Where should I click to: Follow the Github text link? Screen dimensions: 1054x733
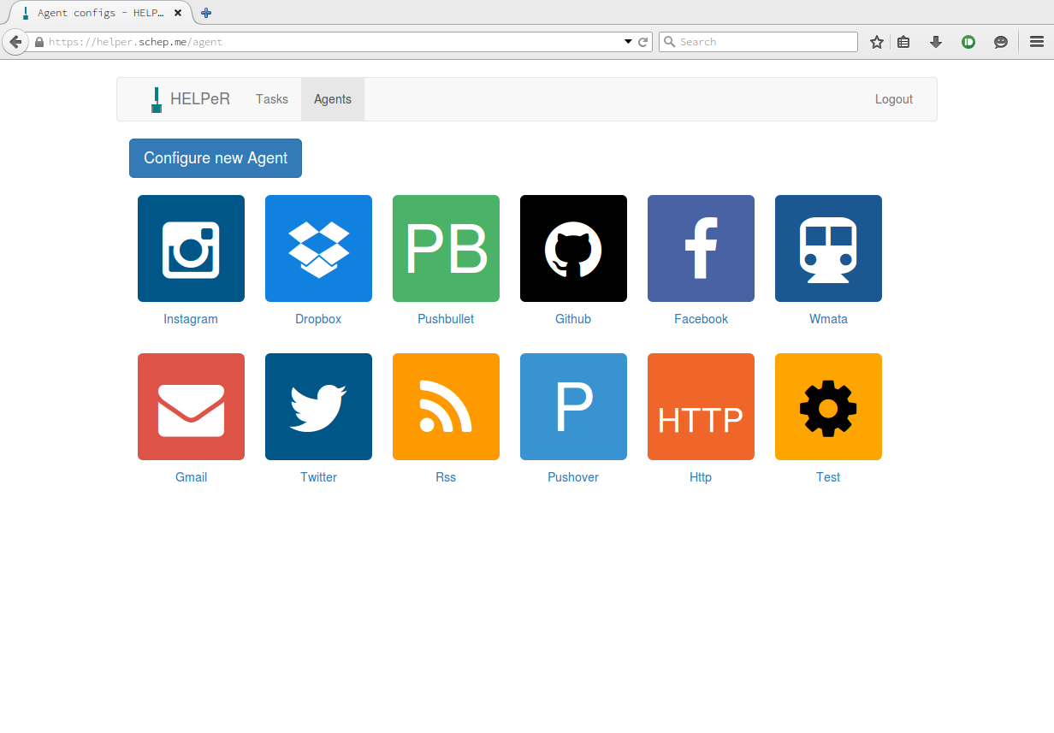coord(573,319)
